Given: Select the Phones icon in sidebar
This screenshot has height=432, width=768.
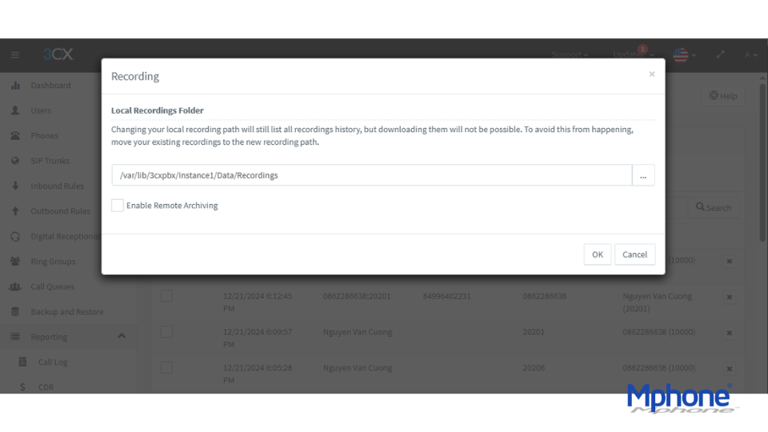Looking at the screenshot, I should (x=16, y=136).
